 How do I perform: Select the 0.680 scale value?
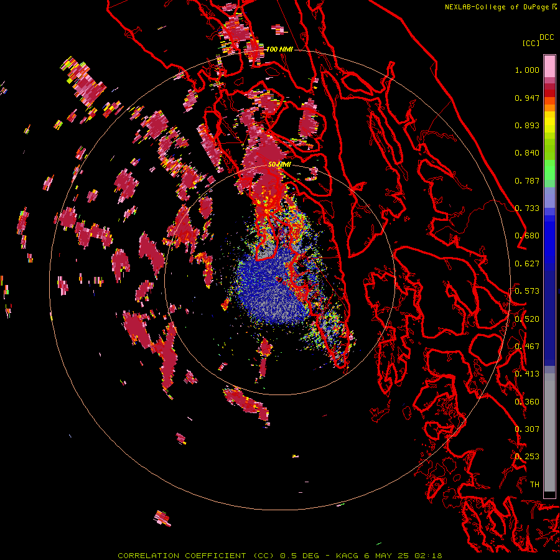(527, 236)
